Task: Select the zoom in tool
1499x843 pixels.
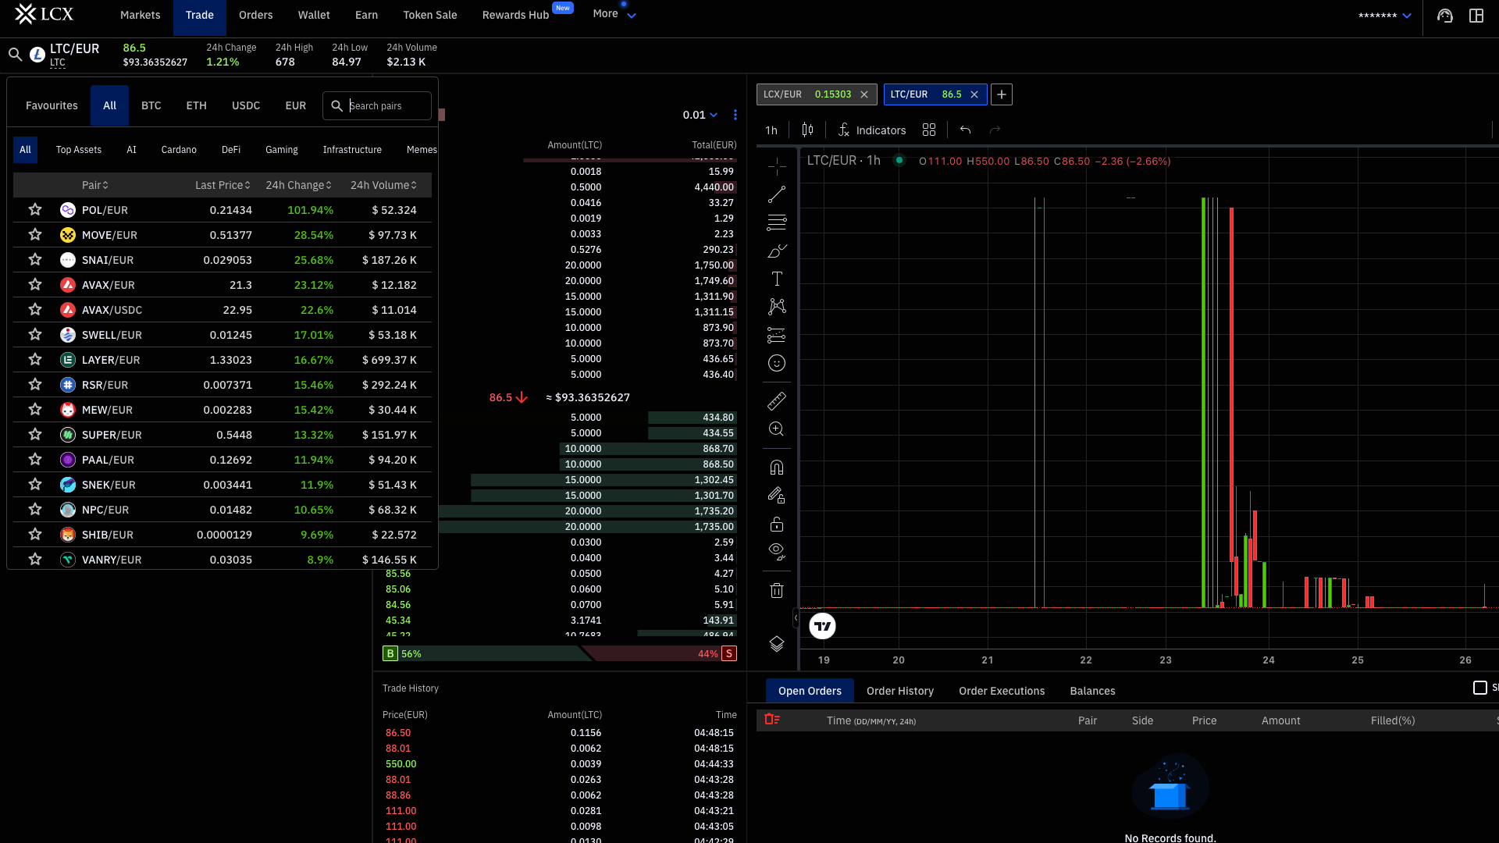Action: click(x=777, y=429)
